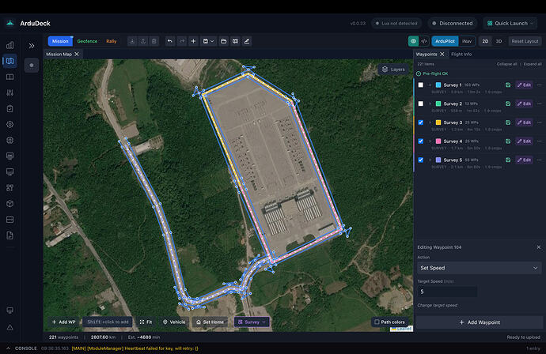The width and height of the screenshot is (546, 354).
Task: Toggle the eye visibility view button
Action: tap(413, 41)
